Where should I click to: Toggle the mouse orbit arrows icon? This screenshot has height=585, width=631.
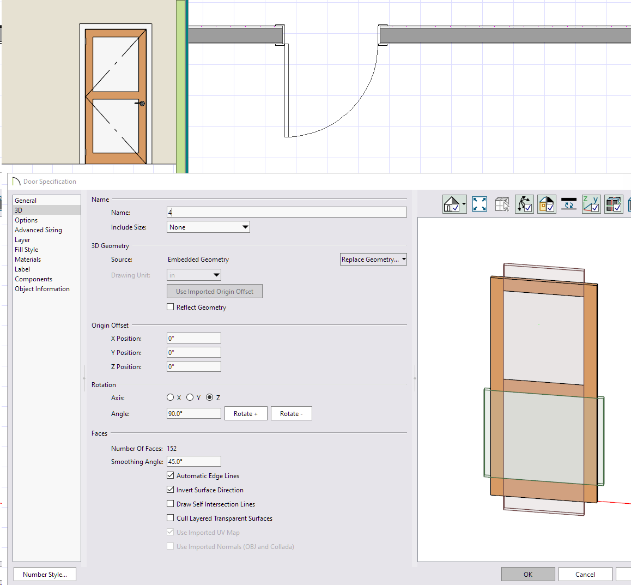click(x=524, y=204)
